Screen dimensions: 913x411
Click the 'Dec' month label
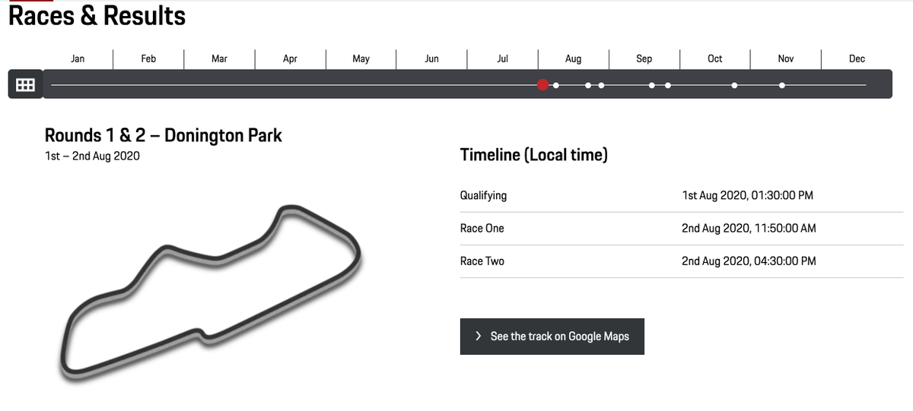[x=857, y=58]
